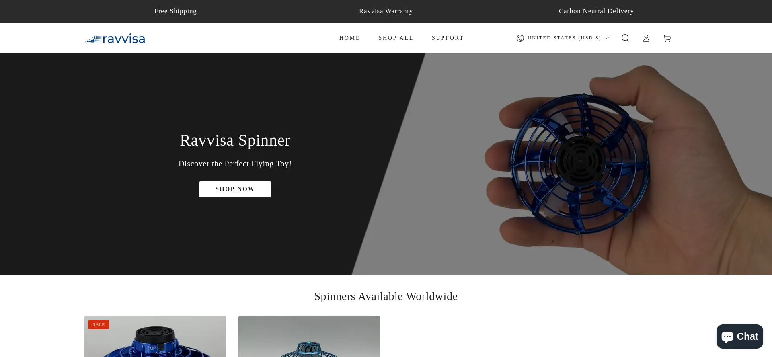This screenshot has width=772, height=357.
Task: Click the Carbon Neutral Delivery announcement
Action: point(596,11)
